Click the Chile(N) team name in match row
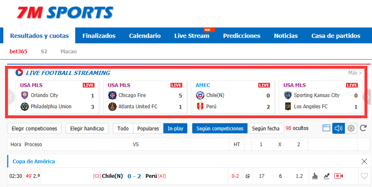The height and width of the screenshot is (187, 372). click(112, 176)
